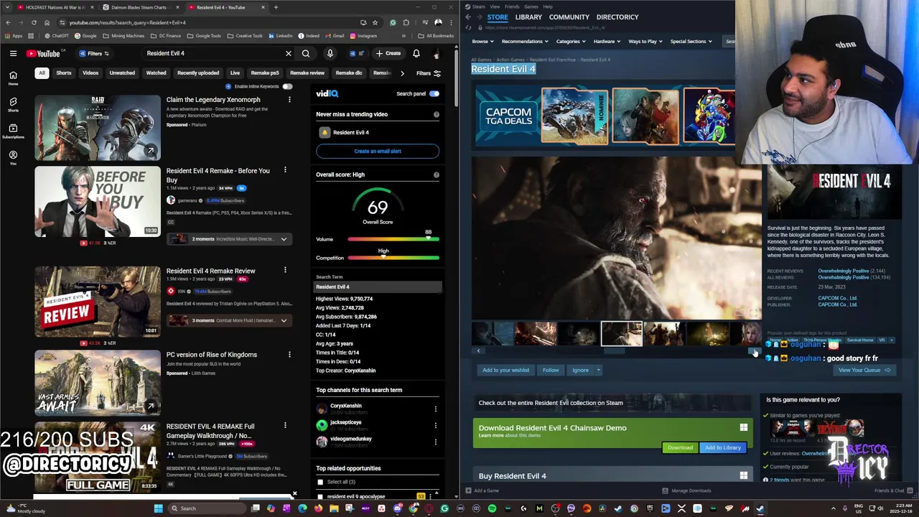Image resolution: width=919 pixels, height=517 pixels.
Task: Click help icon beside Overall score
Action: (436, 174)
